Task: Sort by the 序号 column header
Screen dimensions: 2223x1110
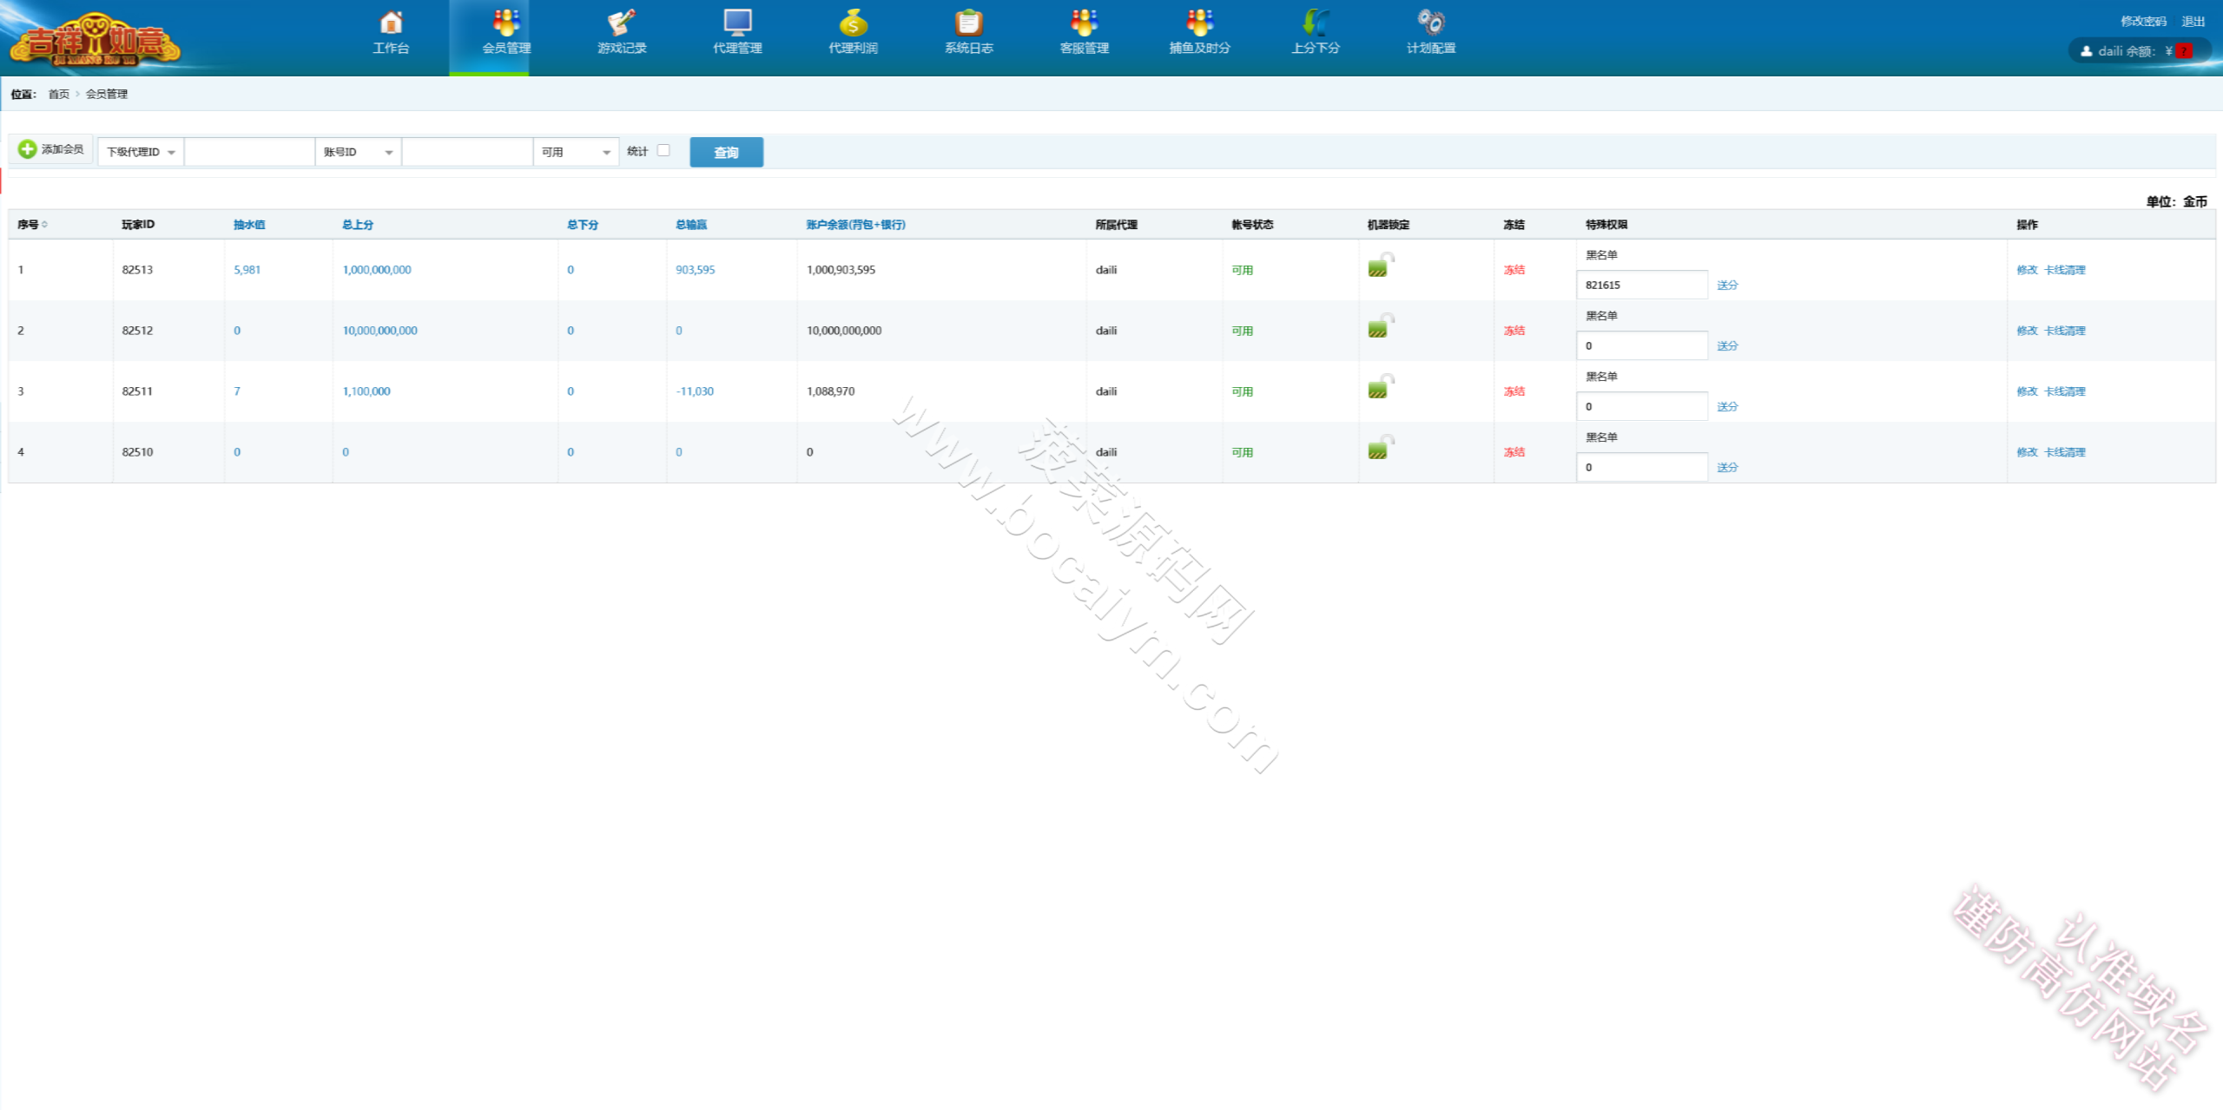Action: click(x=32, y=225)
